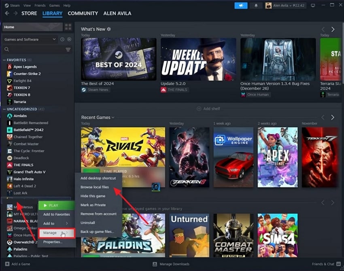The image size is (344, 271).
Task: Select Paladins in the library list
Action: coord(20,249)
